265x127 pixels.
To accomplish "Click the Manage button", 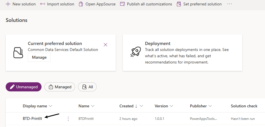I will (39, 57).
